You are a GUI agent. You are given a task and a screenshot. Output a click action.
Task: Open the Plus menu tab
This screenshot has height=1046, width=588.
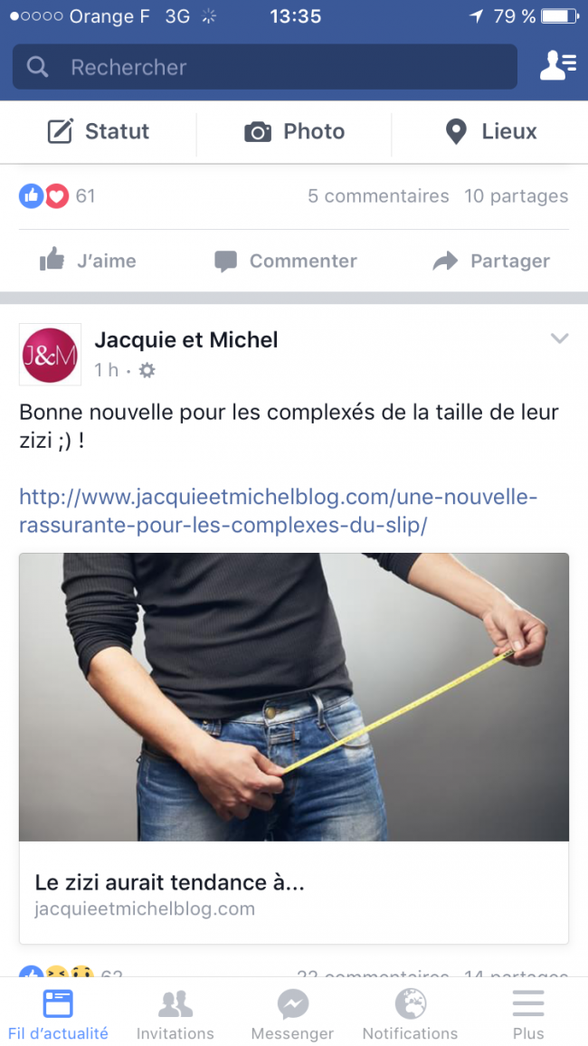[x=528, y=1013]
